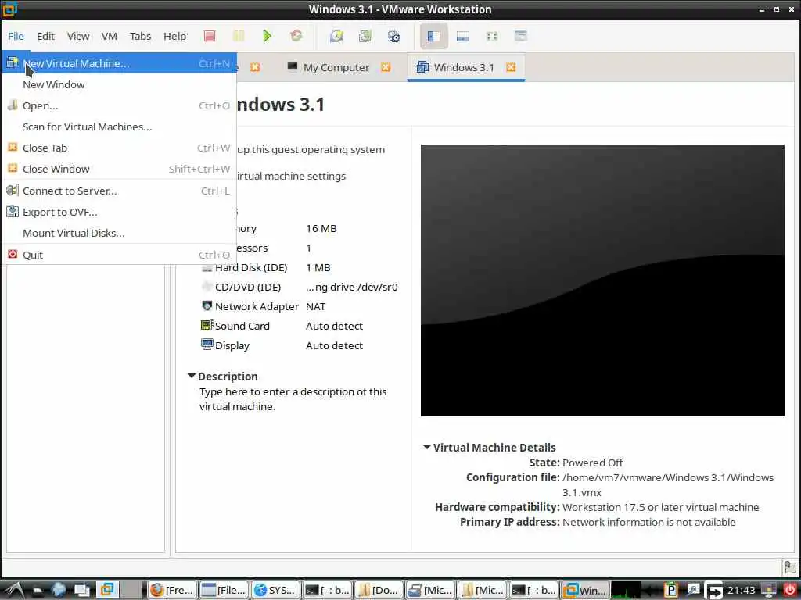Click the Powered Off state value

(x=593, y=462)
